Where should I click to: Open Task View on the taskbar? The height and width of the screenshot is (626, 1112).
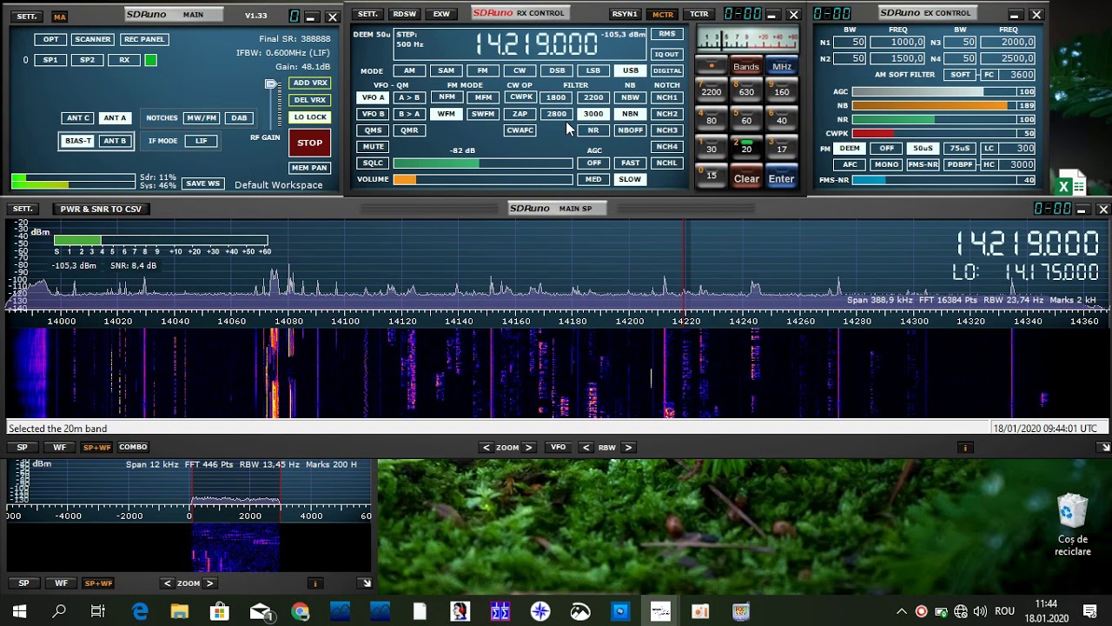(98, 611)
